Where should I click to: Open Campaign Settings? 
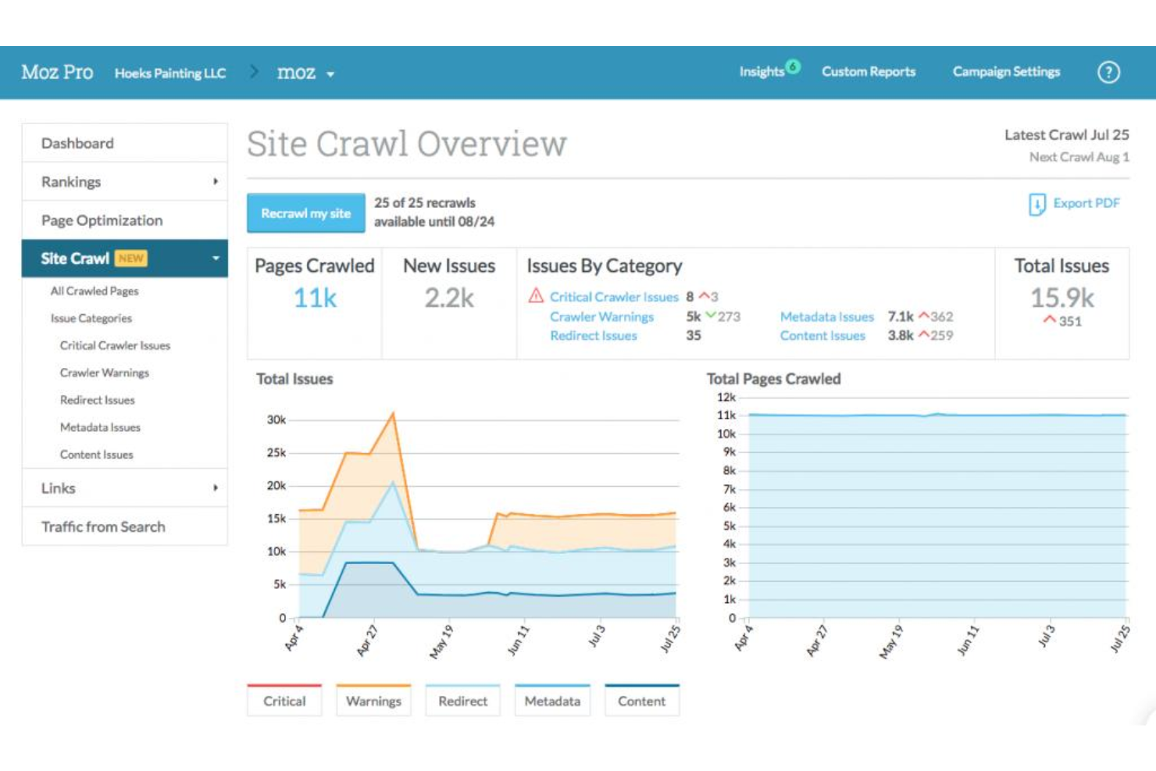click(1007, 72)
